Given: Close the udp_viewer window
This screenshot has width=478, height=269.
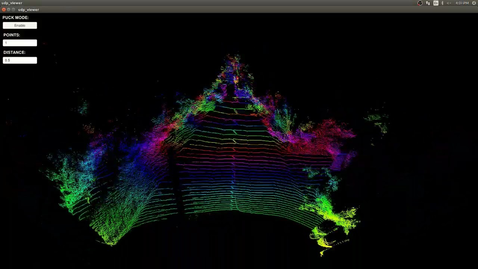Looking at the screenshot, I should pyautogui.click(x=4, y=9).
